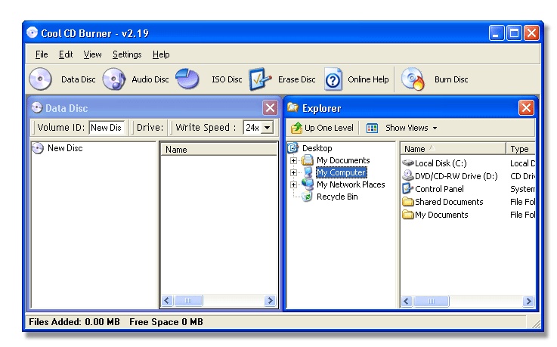Click the Shared Documents folder icon

point(408,202)
